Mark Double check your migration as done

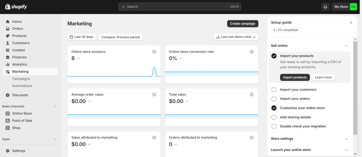click(x=274, y=127)
